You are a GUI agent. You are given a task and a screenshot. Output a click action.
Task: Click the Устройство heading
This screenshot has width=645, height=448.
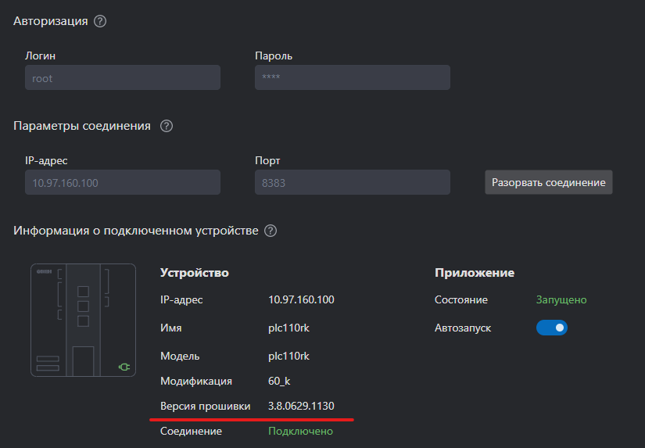coord(195,273)
